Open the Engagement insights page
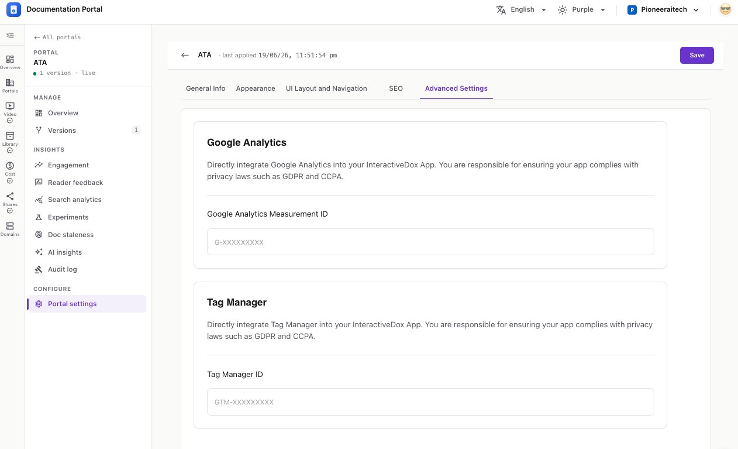The height and width of the screenshot is (449, 738). pos(88,165)
